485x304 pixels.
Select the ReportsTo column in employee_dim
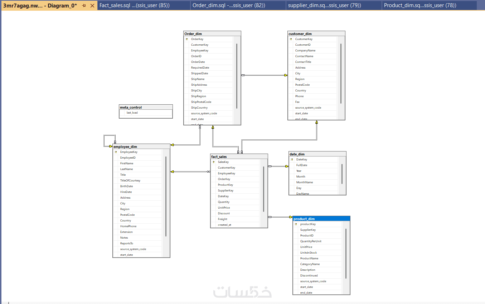(137, 243)
